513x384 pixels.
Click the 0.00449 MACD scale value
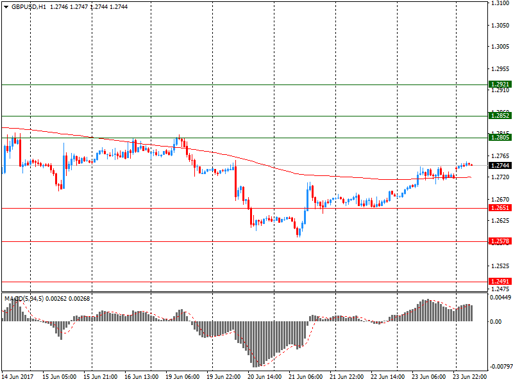pyautogui.click(x=500, y=298)
